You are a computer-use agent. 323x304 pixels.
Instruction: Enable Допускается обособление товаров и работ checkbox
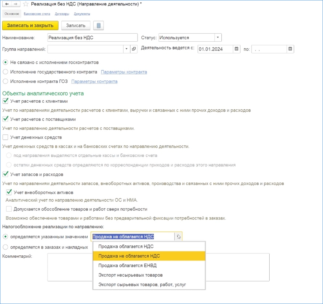point(8,209)
